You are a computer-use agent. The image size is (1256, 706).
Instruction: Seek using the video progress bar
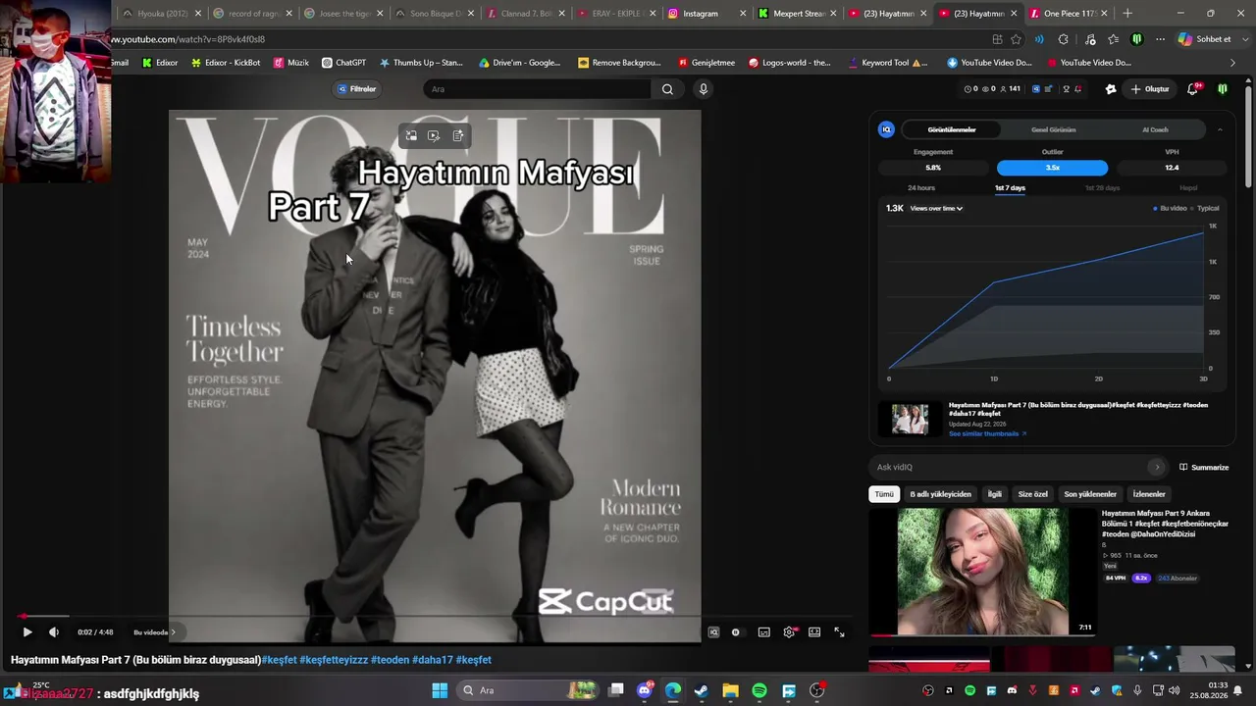(435, 617)
